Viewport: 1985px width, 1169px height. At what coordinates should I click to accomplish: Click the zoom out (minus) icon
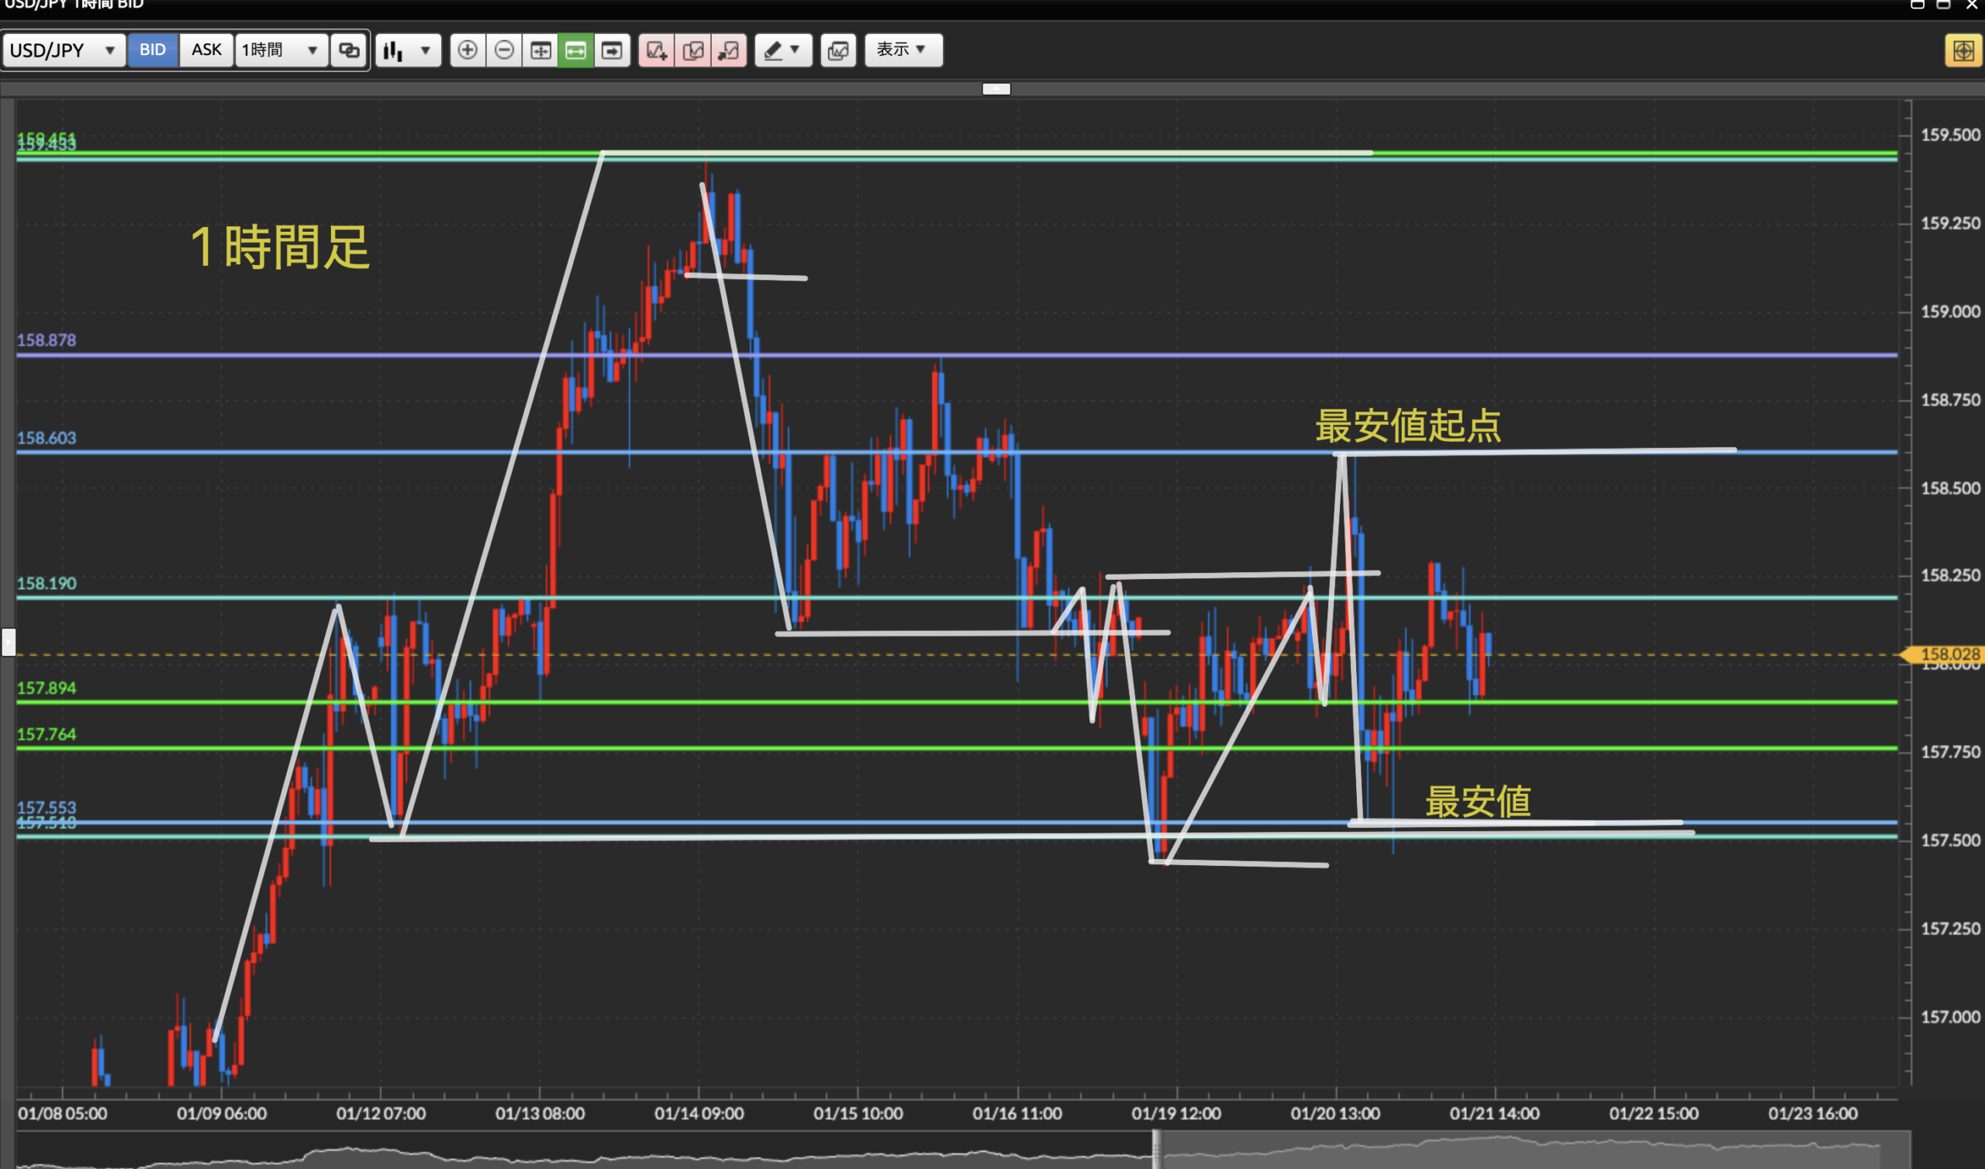tap(504, 50)
